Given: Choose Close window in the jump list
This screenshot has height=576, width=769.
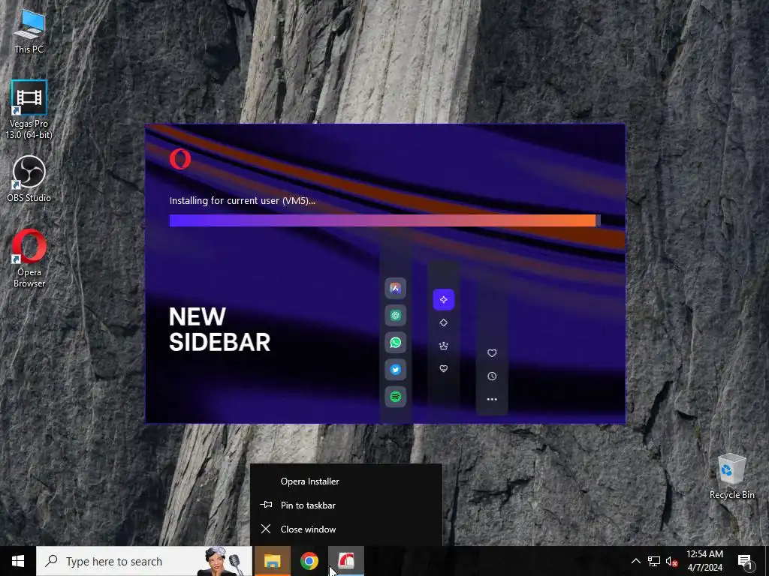Looking at the screenshot, I should coord(346,529).
